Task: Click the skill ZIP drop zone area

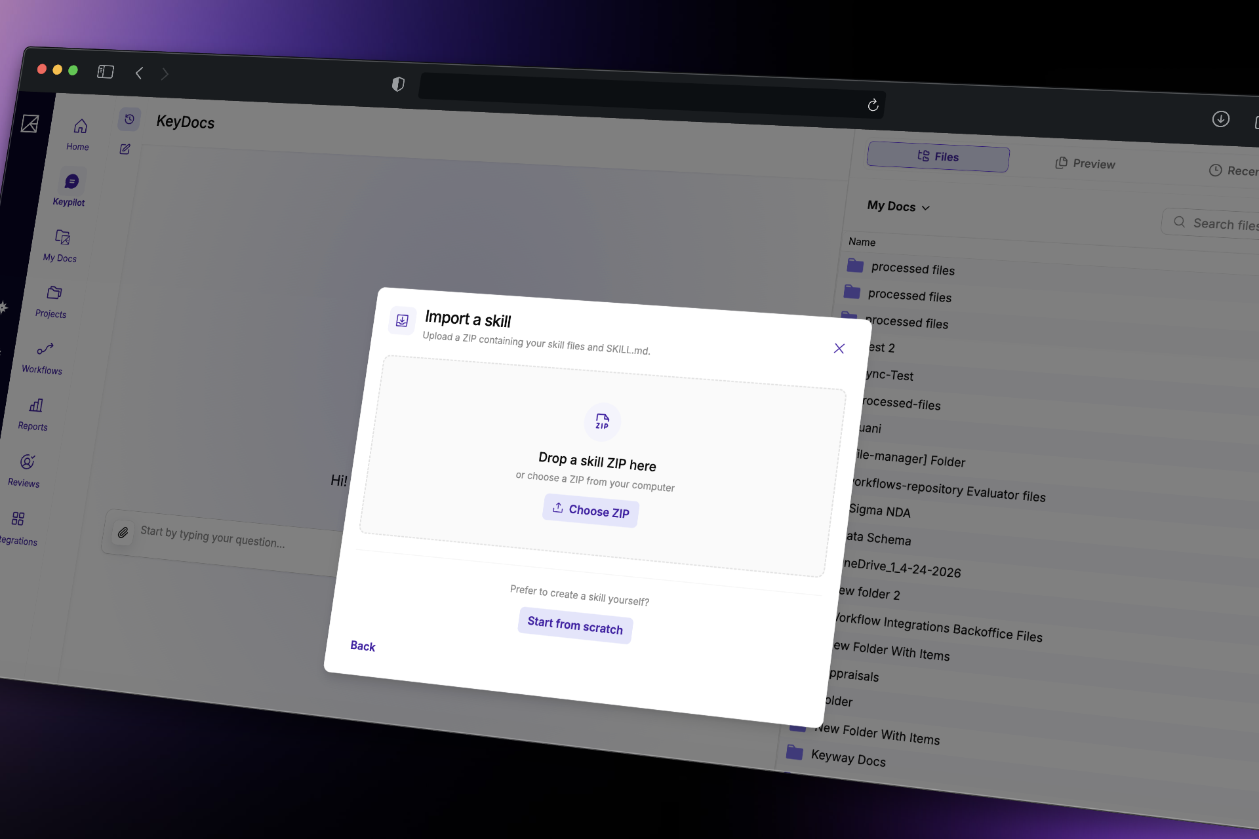Action: pos(602,467)
